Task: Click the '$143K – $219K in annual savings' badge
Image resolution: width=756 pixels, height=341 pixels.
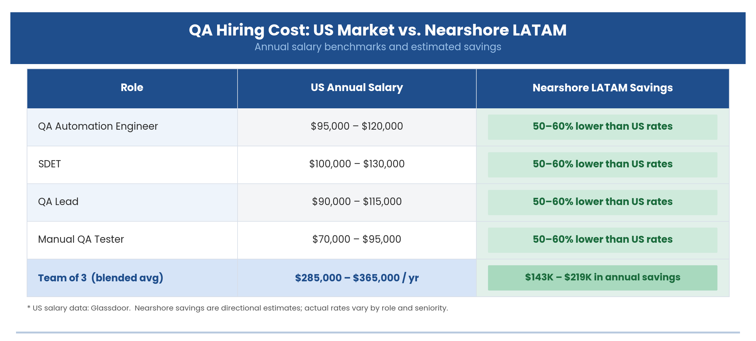Action: click(603, 278)
